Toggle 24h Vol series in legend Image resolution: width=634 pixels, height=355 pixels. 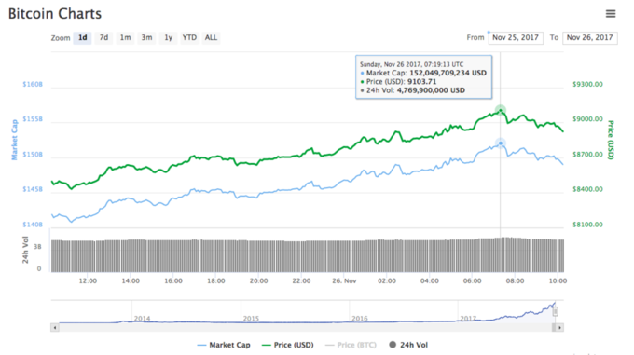(408, 345)
